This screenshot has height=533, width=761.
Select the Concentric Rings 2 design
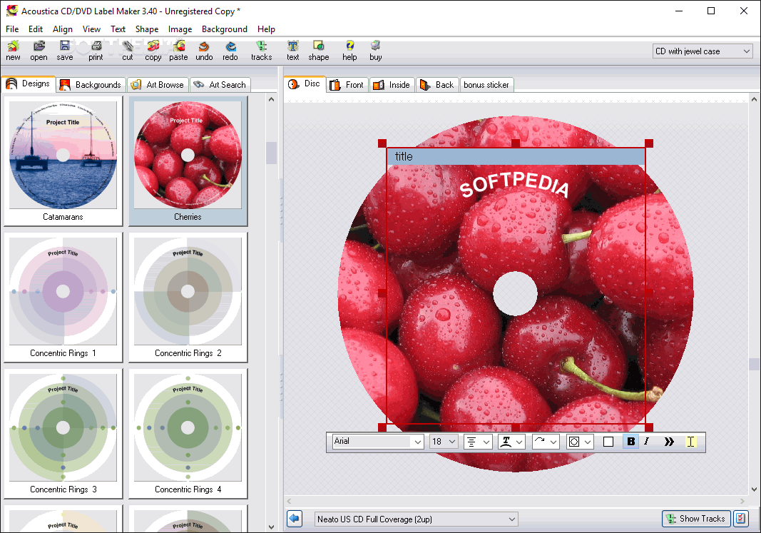188,297
